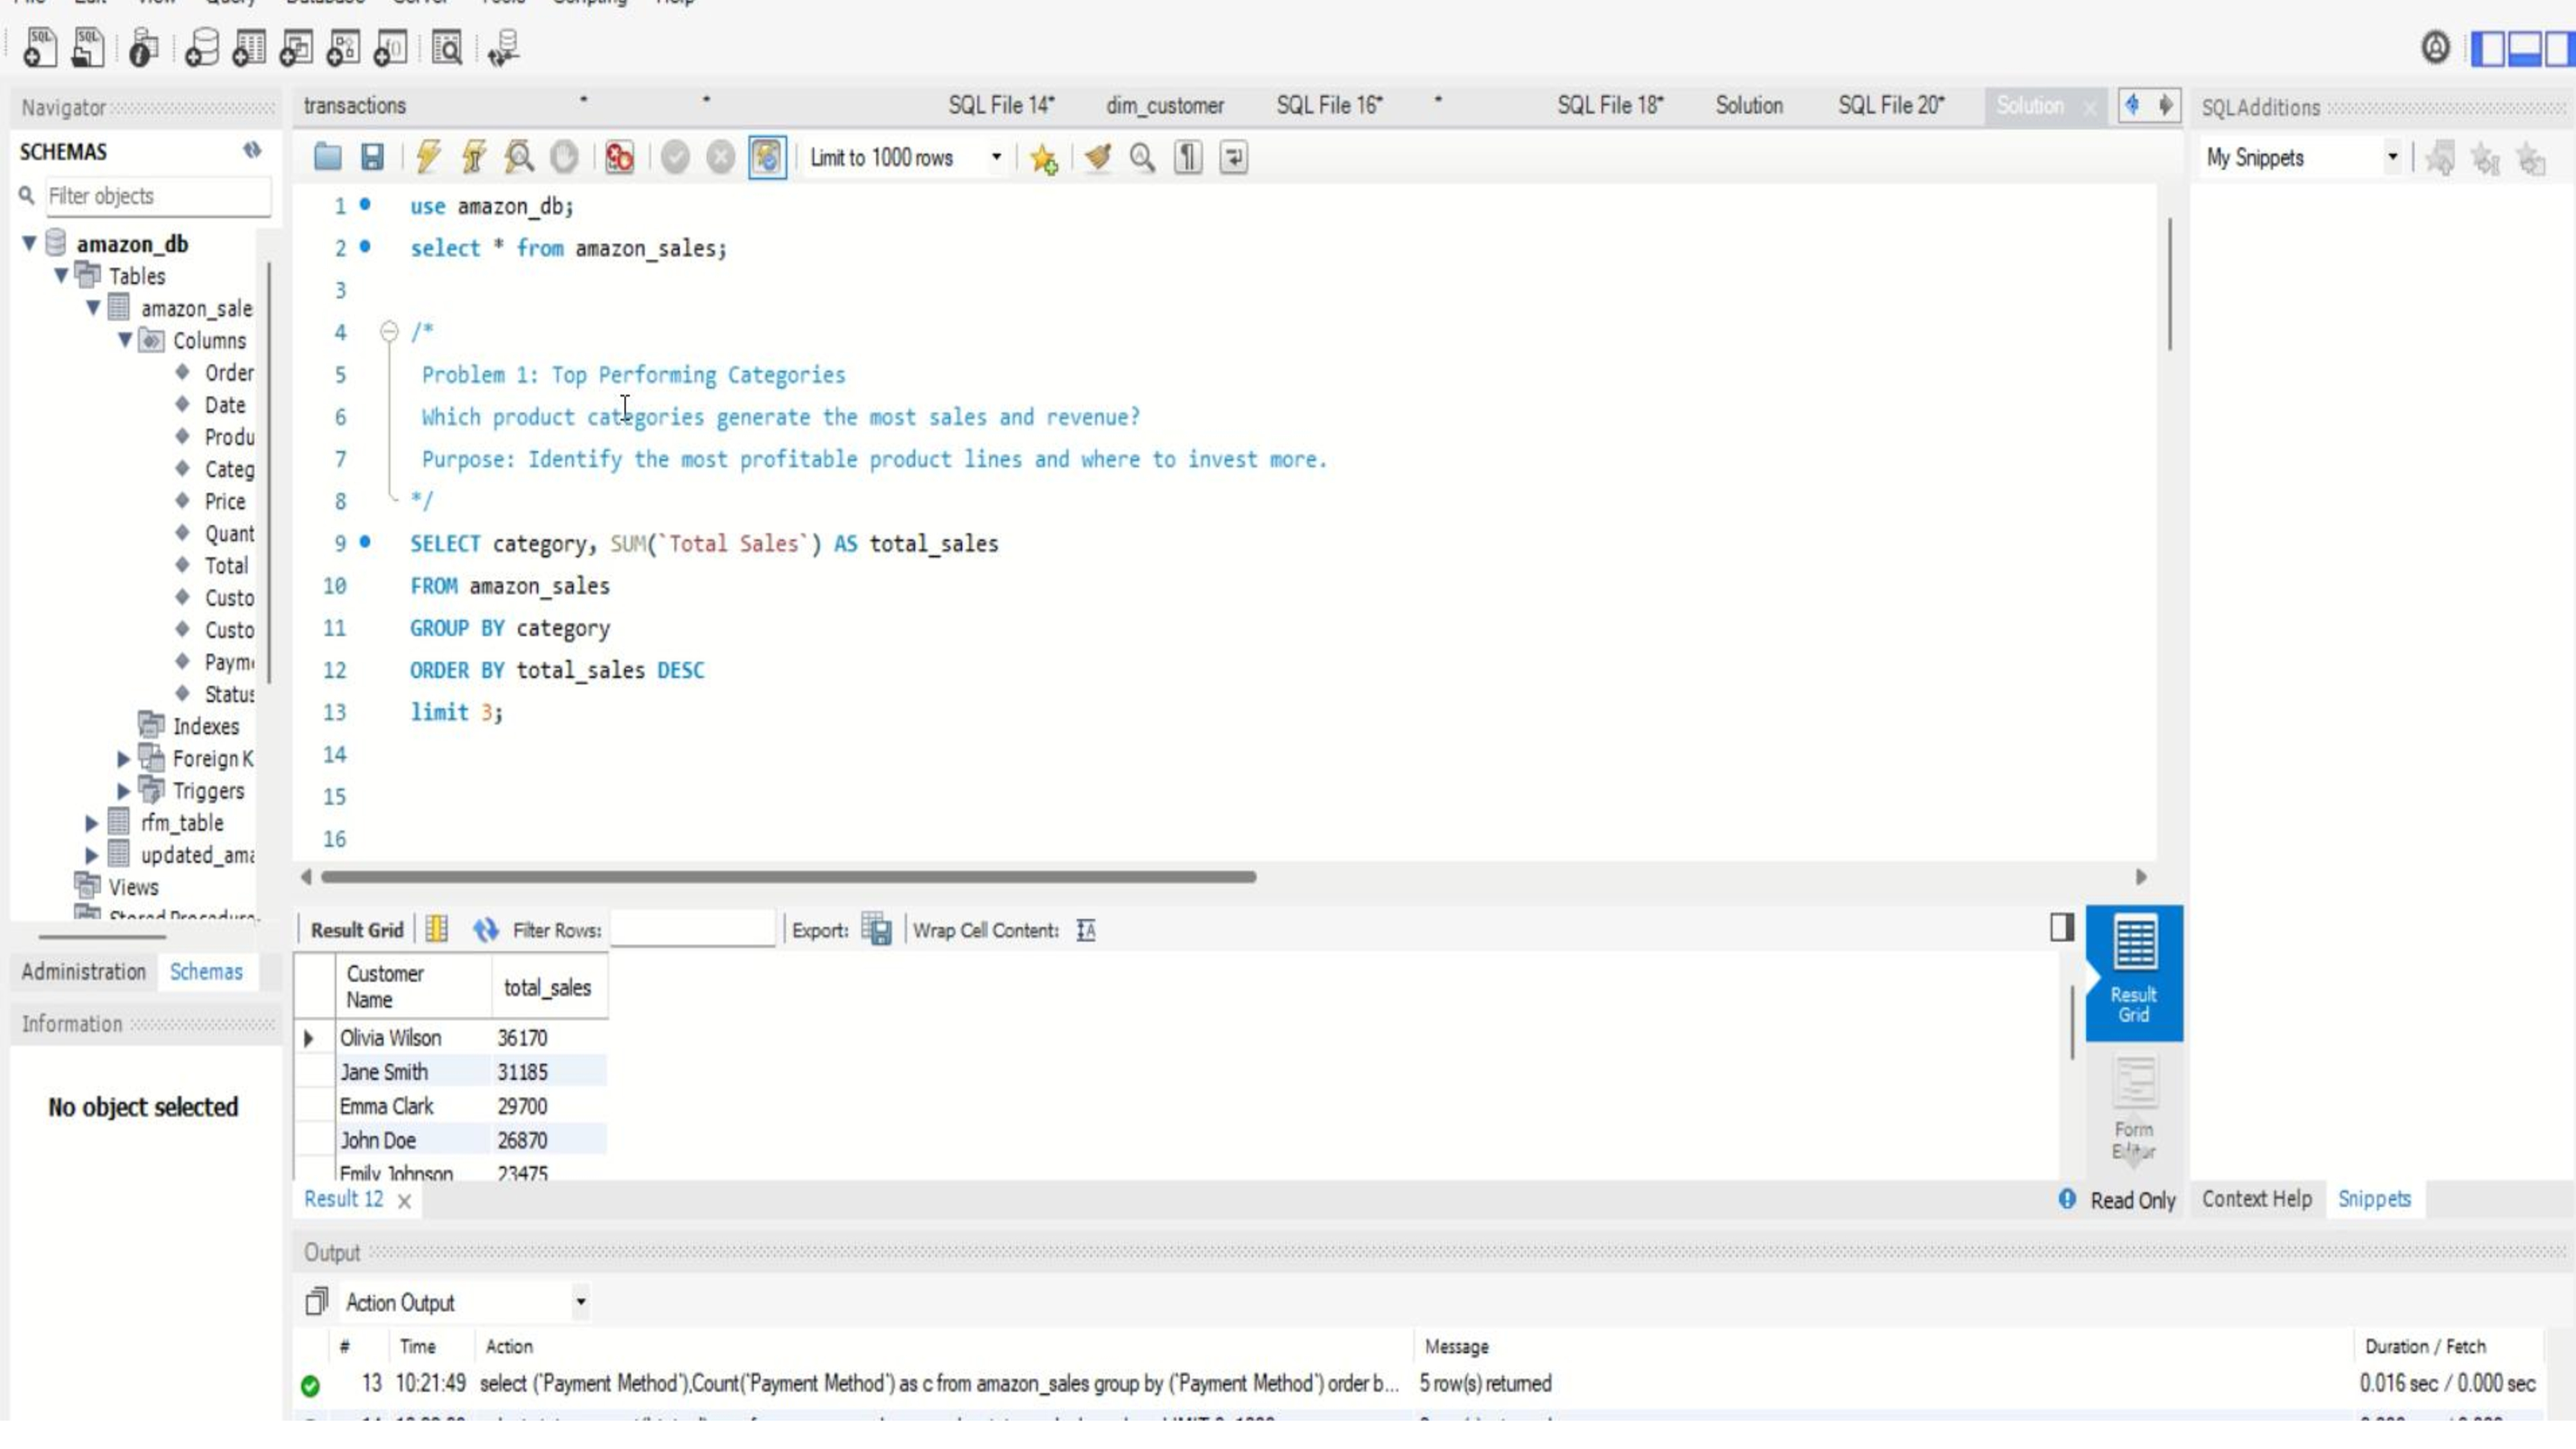Expand the rfm_table node
The image size is (2576, 1449).
pyautogui.click(x=92, y=823)
